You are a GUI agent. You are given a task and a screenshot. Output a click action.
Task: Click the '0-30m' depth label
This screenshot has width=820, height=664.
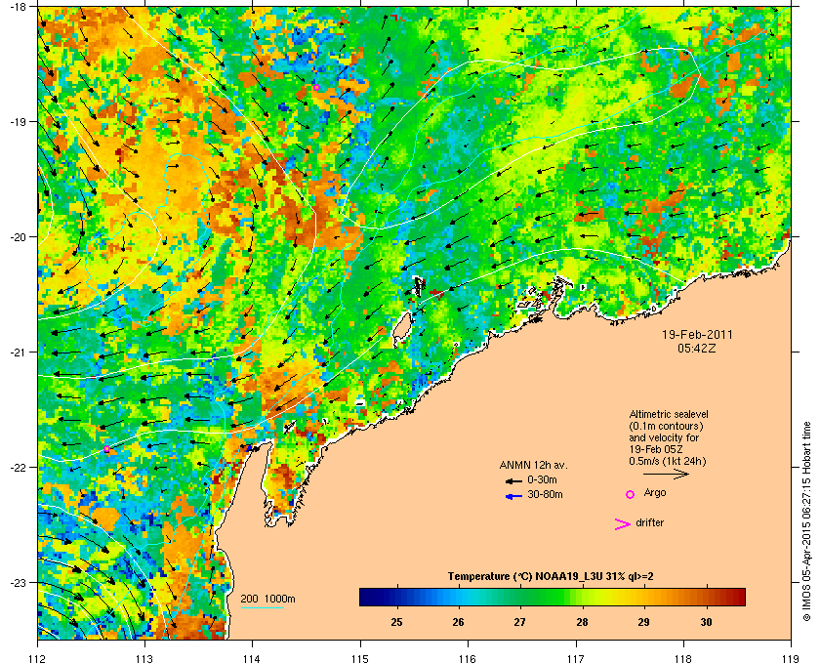(x=542, y=479)
